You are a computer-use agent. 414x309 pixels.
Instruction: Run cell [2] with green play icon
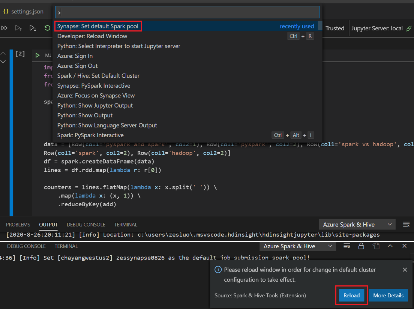[37, 55]
